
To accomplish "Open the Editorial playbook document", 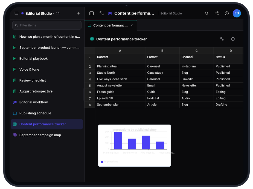I will pyautogui.click(x=47, y=58).
